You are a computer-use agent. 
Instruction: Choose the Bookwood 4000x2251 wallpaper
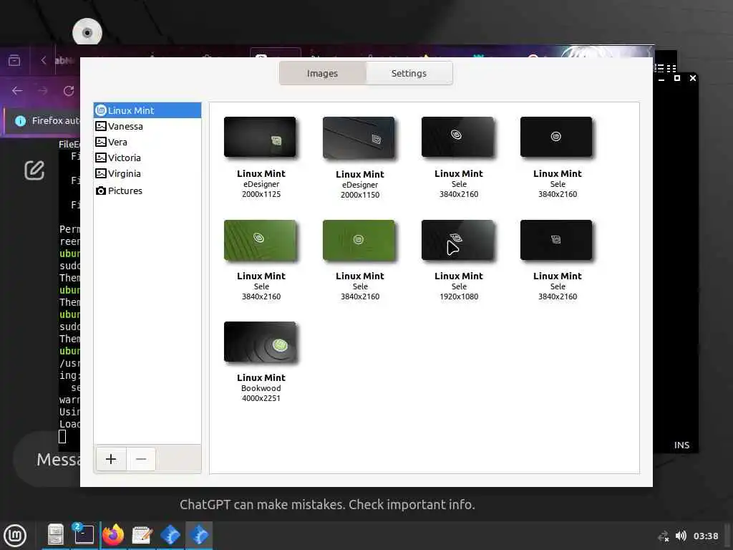coord(260,342)
